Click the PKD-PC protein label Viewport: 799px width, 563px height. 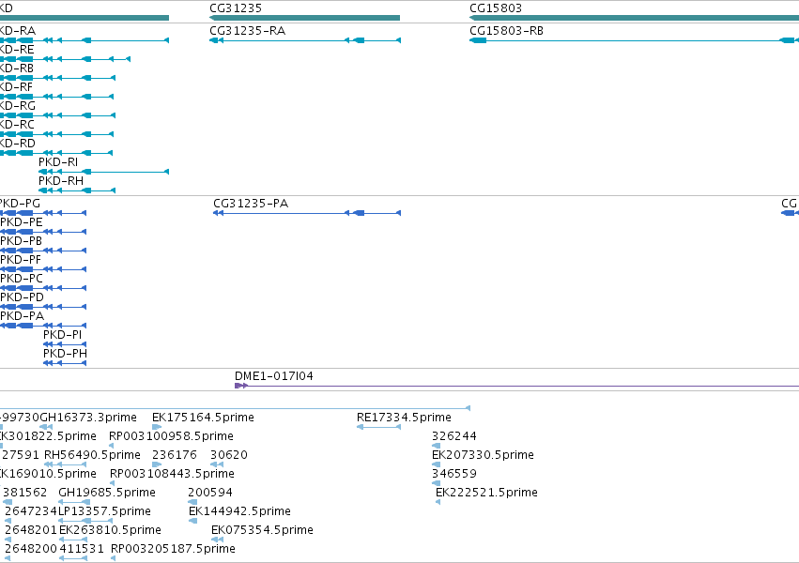22,279
